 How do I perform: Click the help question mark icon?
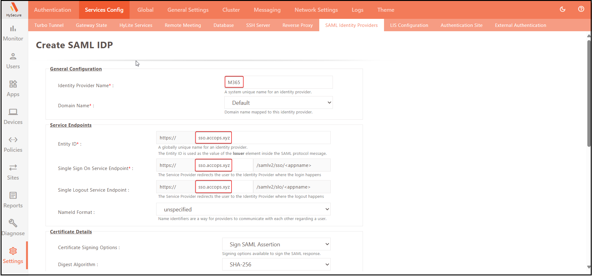[581, 9]
